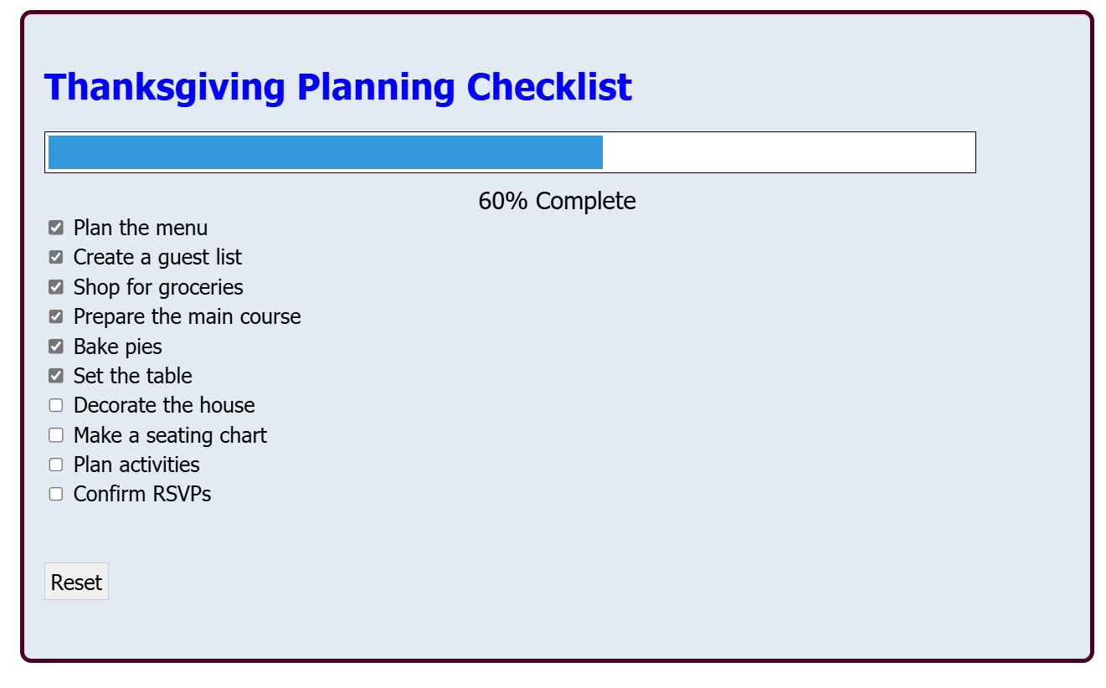Screen dimensions: 1106x688
Task: Click the blue filled progress bar portion
Action: 326,152
